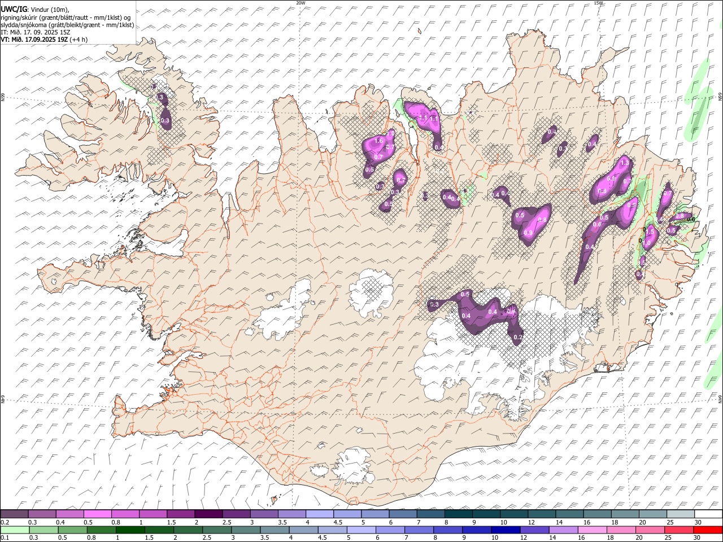Select the "rigning/skúrir" legend description line

66,18
